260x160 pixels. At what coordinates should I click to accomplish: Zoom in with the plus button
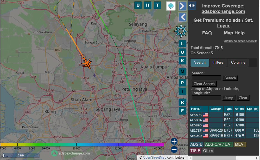pos(174,141)
